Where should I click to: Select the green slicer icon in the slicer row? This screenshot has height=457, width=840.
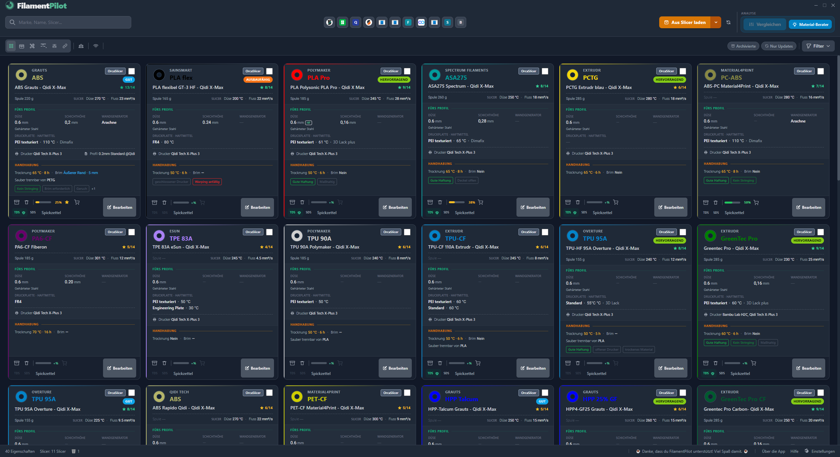coord(343,22)
